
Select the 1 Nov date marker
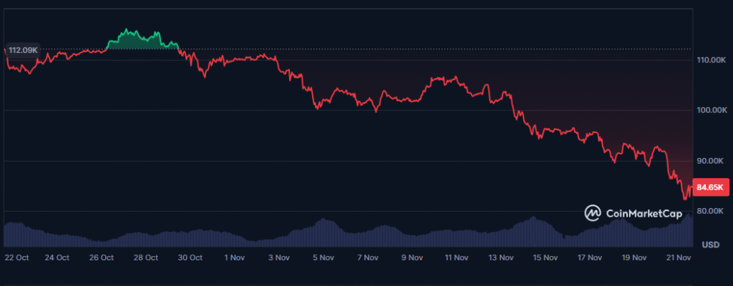pyautogui.click(x=235, y=257)
